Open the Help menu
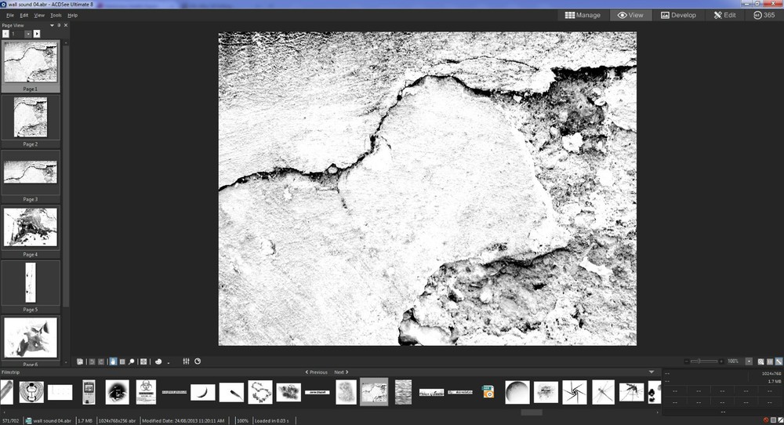 point(72,15)
